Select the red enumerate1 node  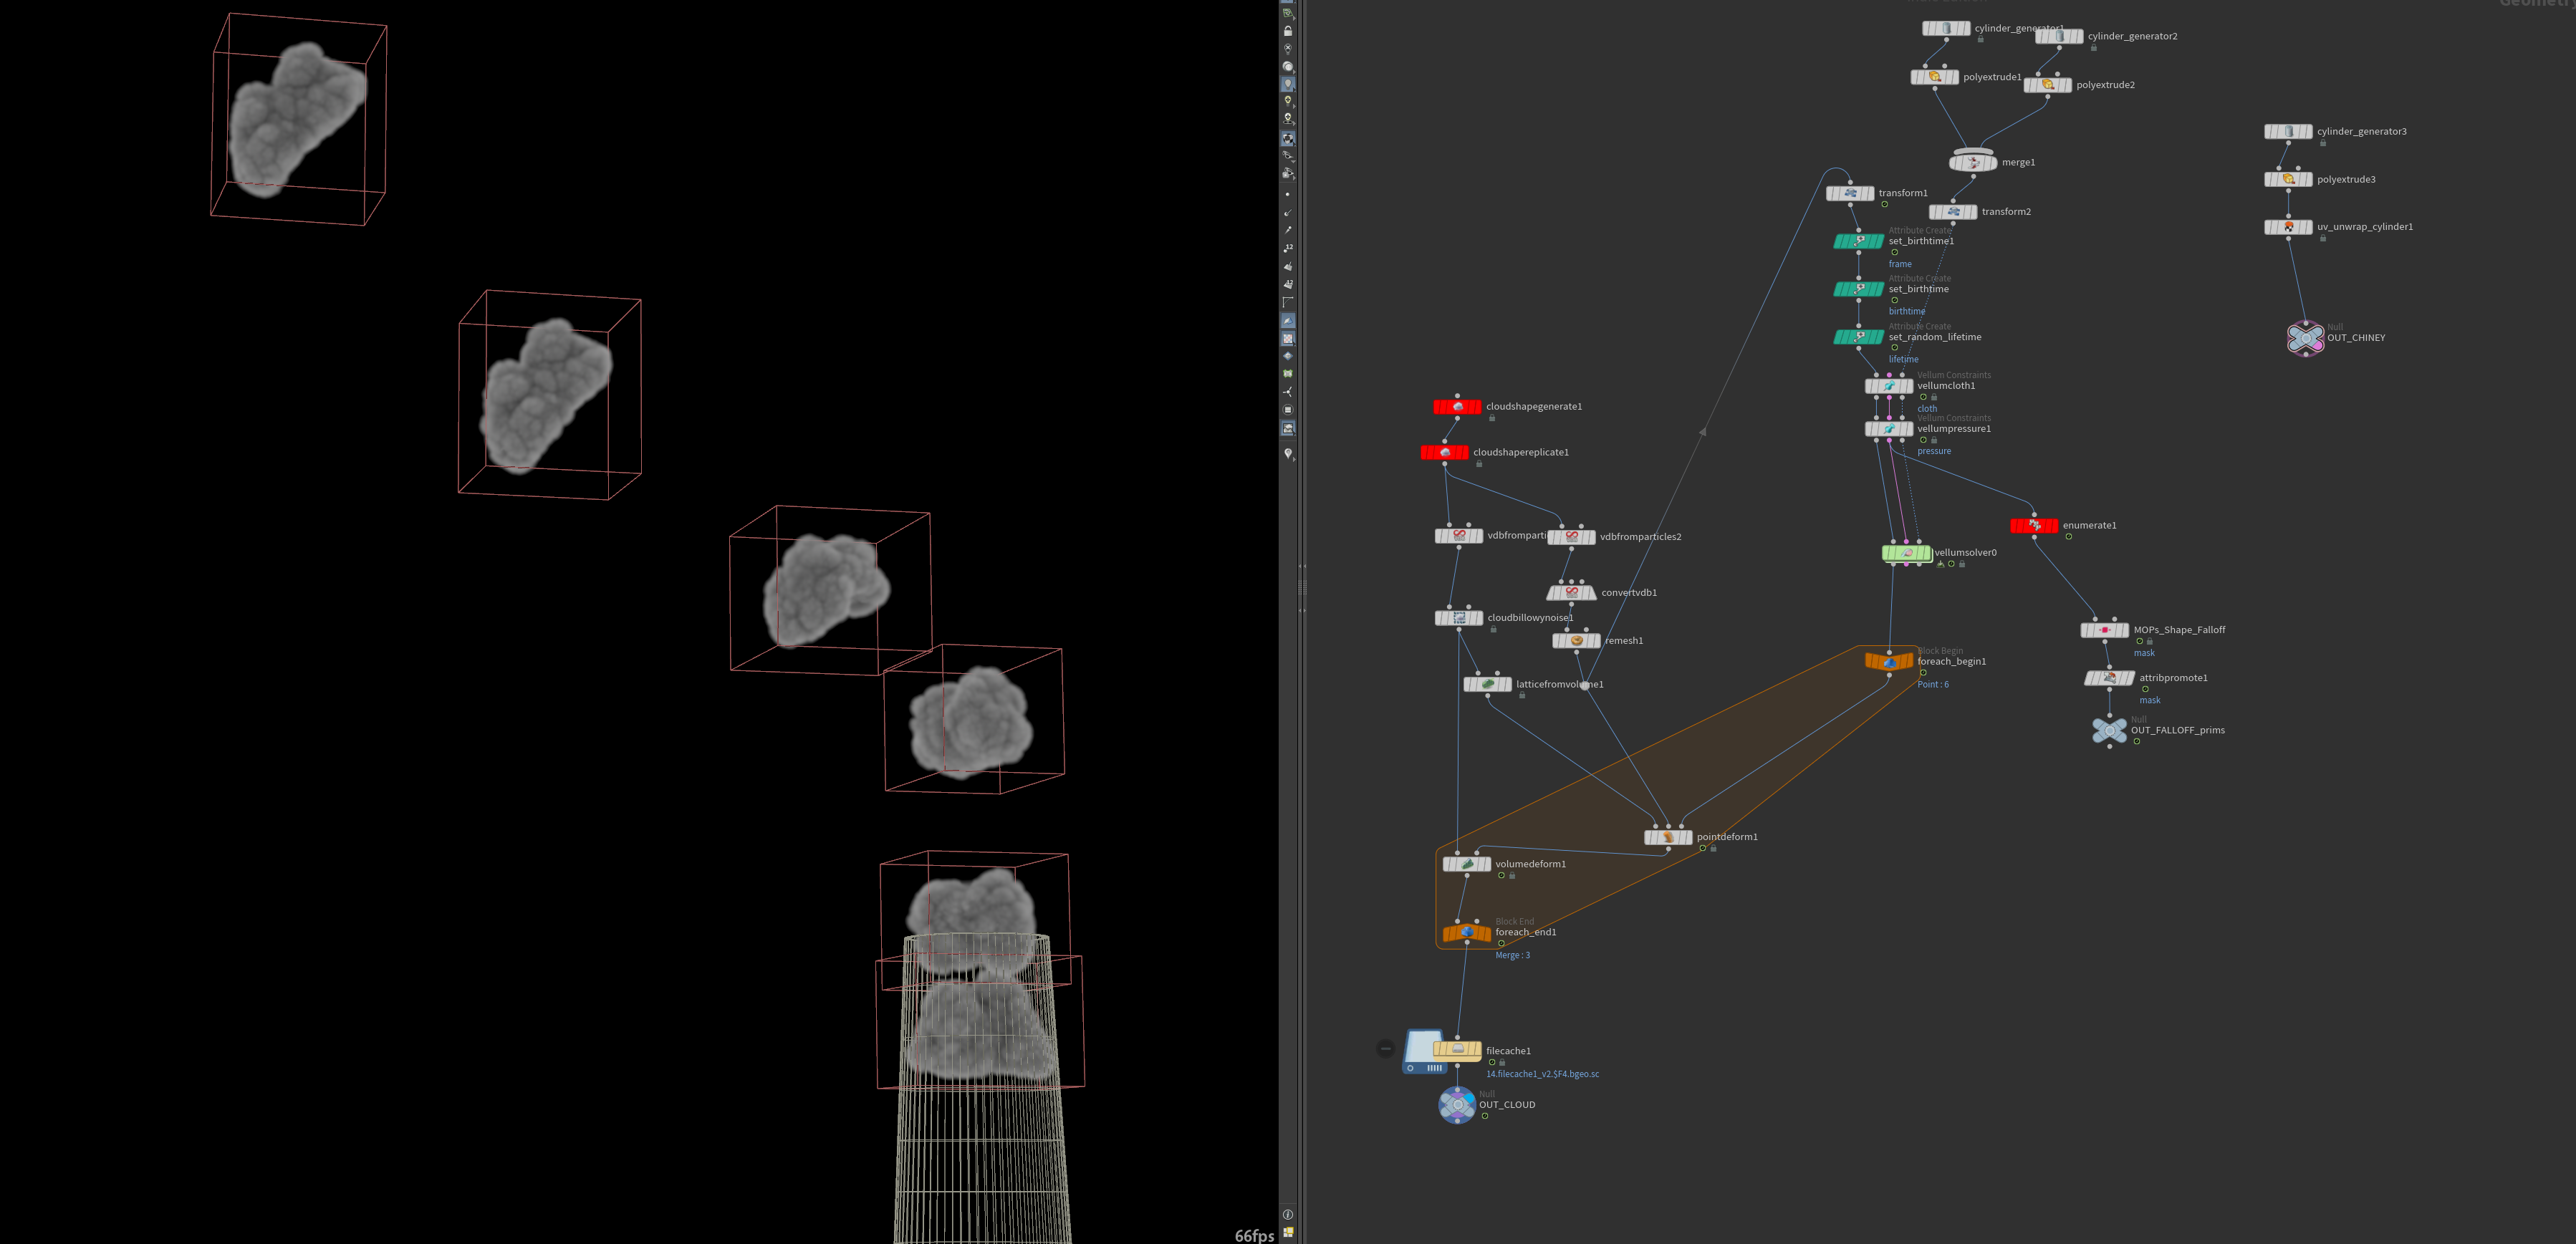pyautogui.click(x=2034, y=526)
